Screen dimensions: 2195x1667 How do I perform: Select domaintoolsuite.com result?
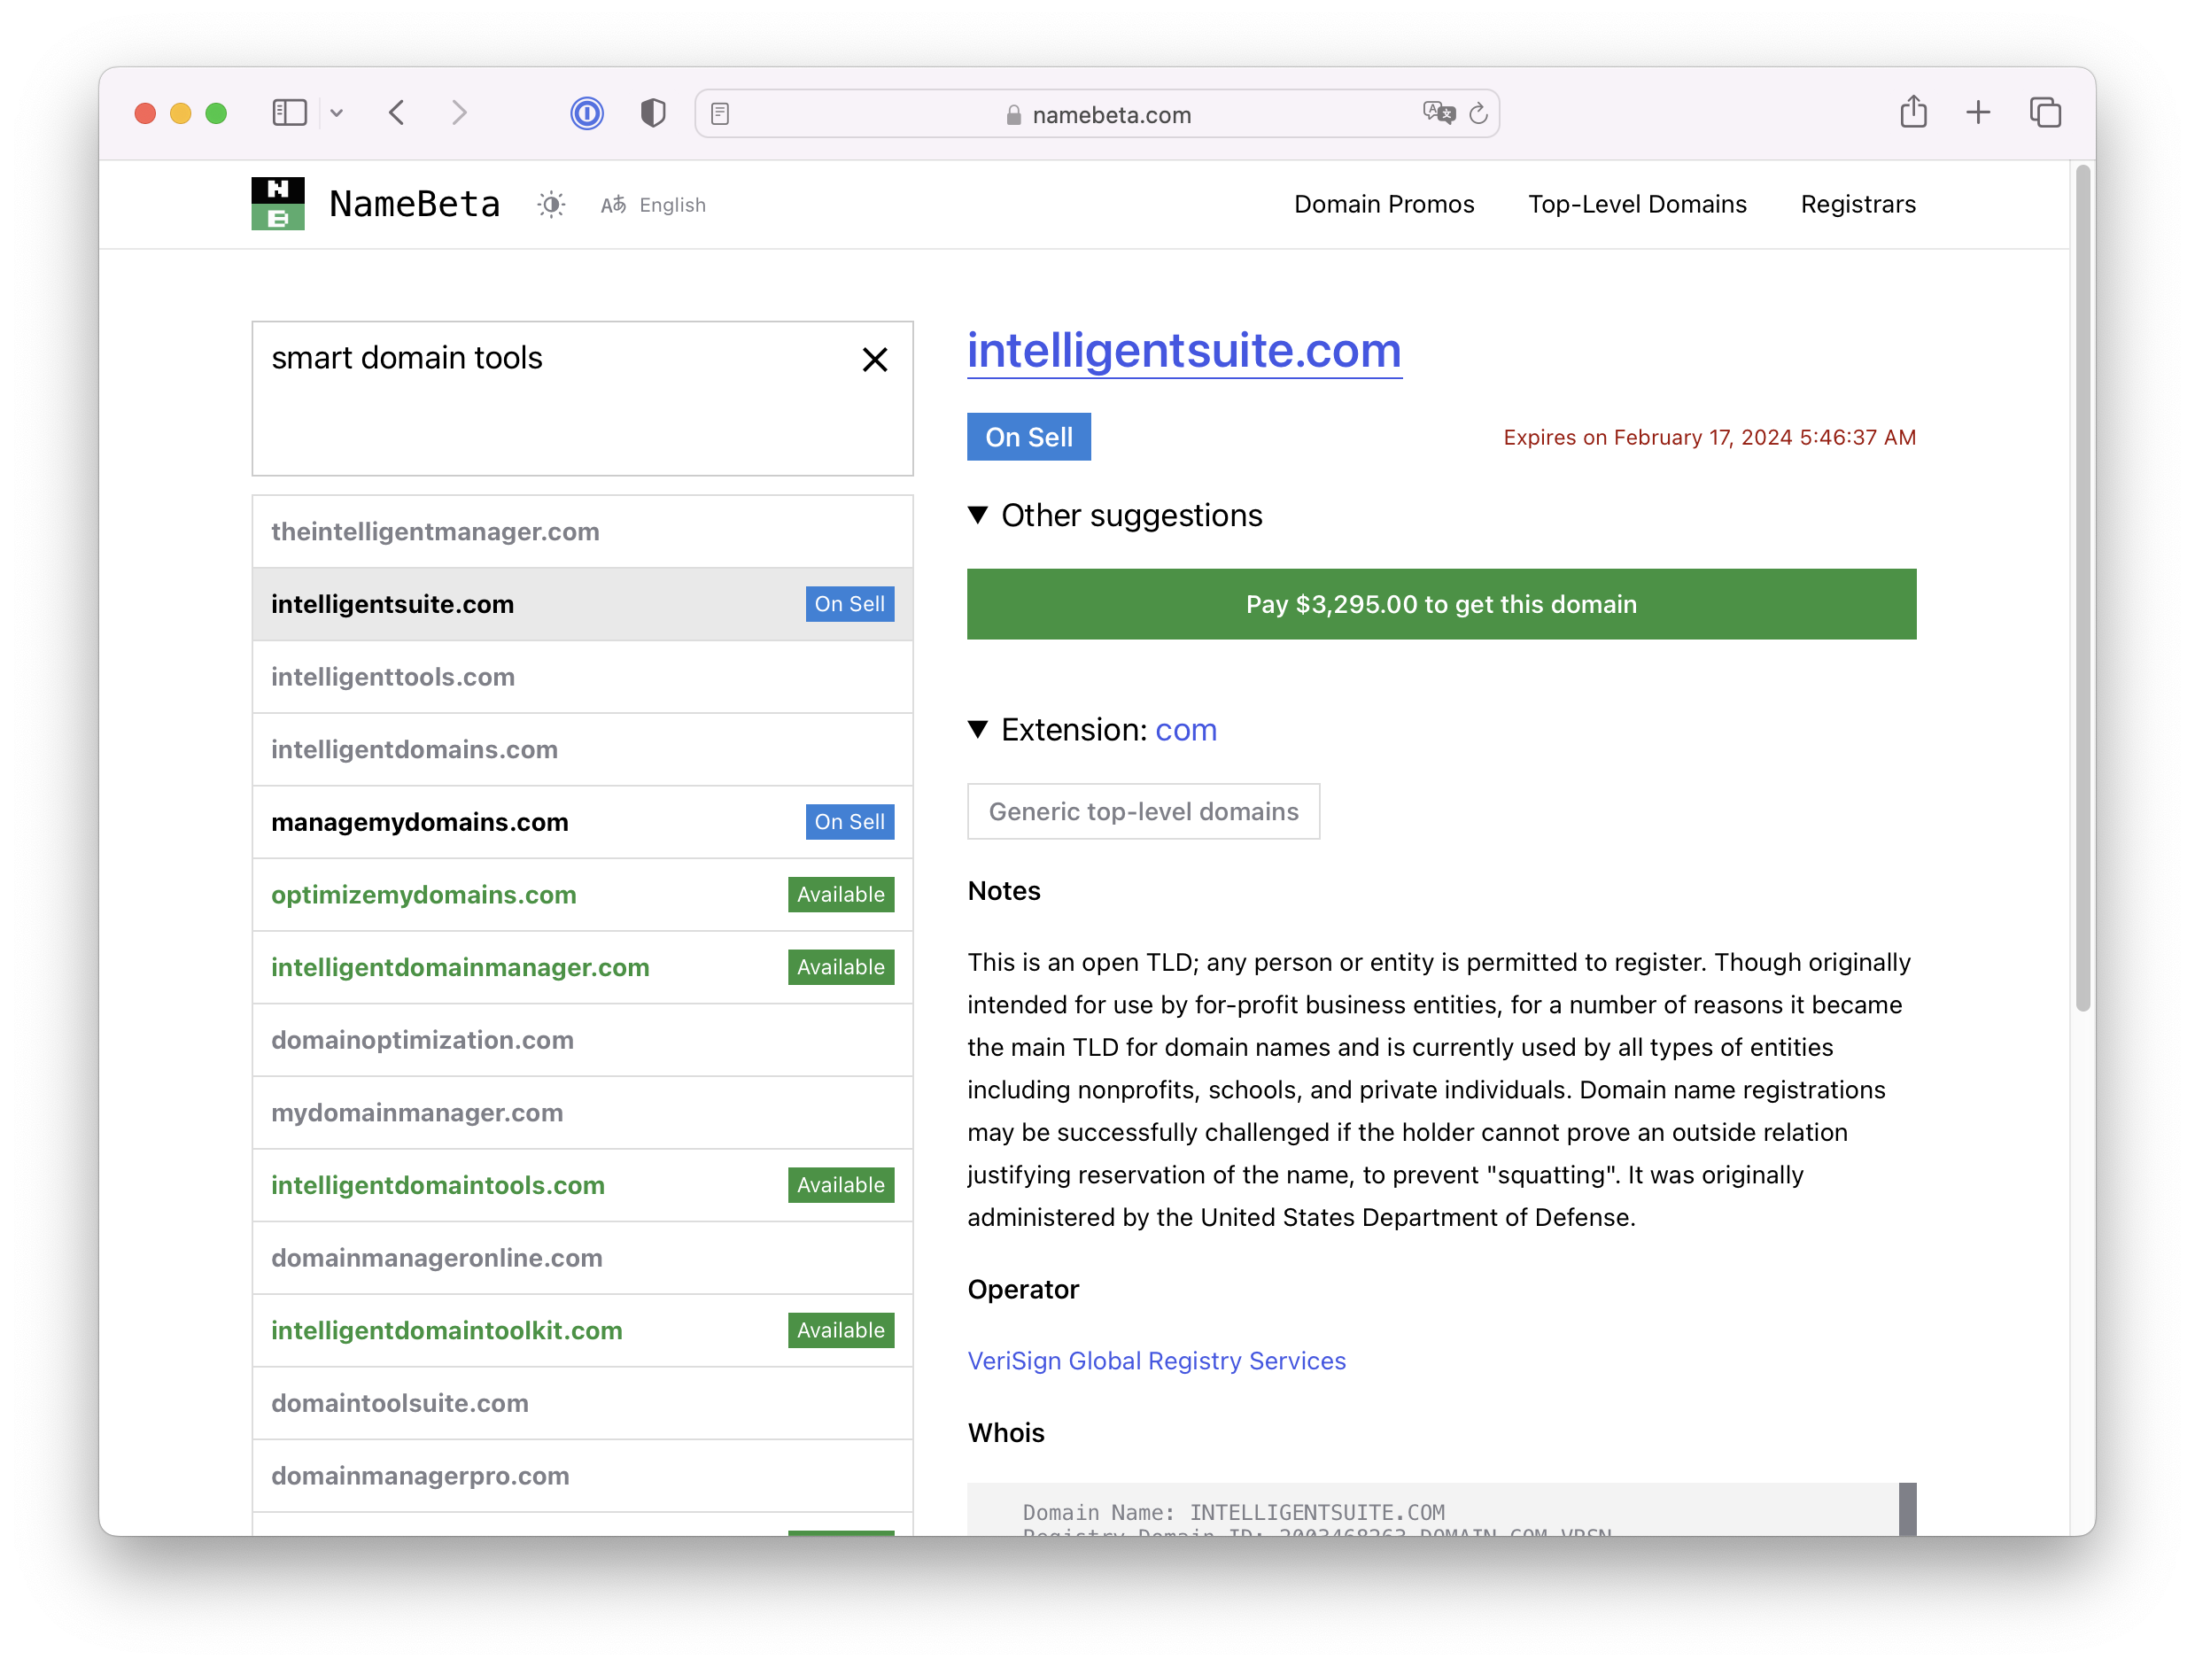pyautogui.click(x=583, y=1403)
